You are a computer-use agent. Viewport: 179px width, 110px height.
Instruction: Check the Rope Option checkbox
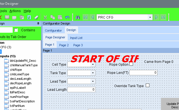pyautogui.click(x=131, y=64)
